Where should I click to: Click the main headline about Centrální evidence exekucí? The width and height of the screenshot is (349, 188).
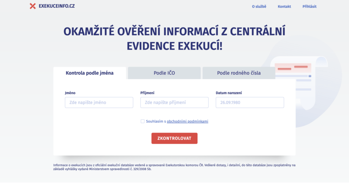pos(174,38)
